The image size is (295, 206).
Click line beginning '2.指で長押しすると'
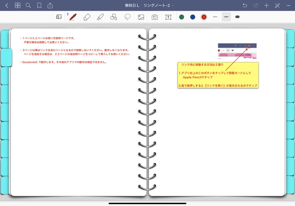pyautogui.click(x=218, y=86)
